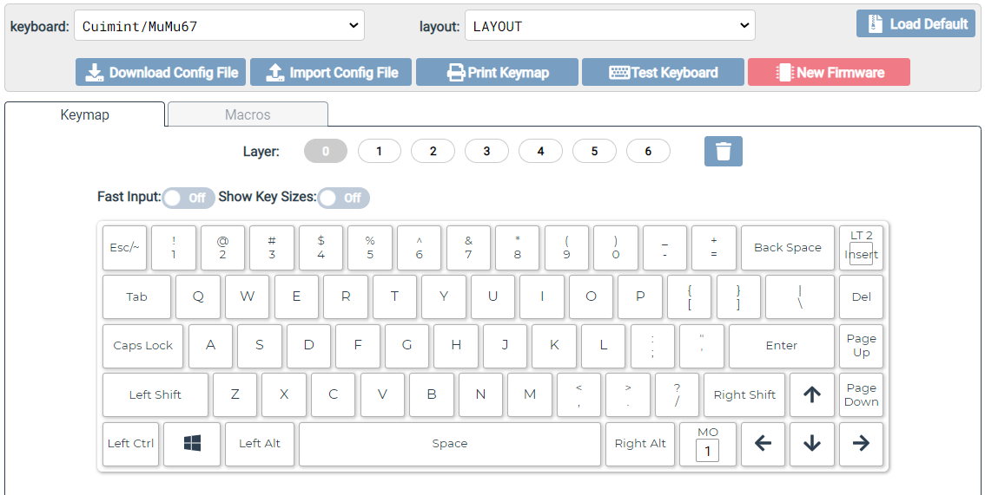Viewport: 985px width, 495px height.
Task: Select the down arrow key
Action: coord(812,444)
